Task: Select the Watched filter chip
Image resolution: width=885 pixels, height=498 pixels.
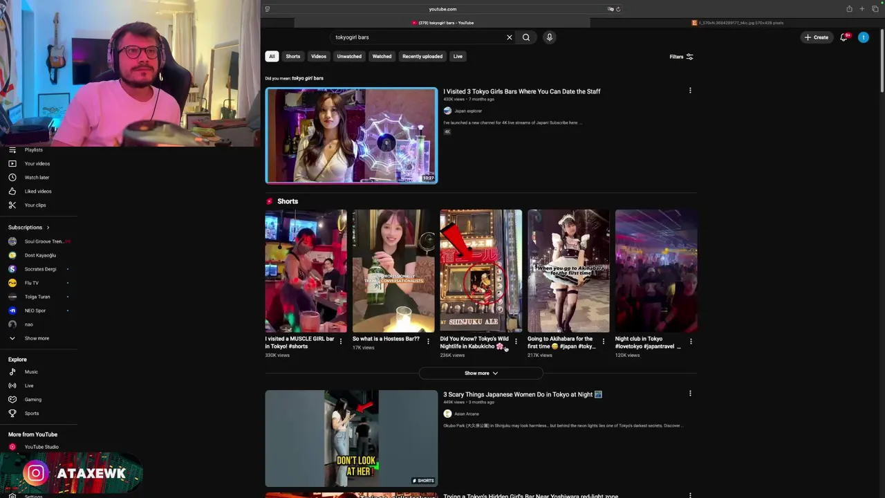Action: [382, 57]
